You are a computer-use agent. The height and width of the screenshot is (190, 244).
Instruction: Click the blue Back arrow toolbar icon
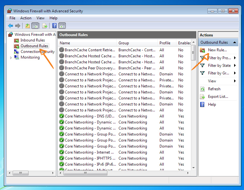click(x=10, y=26)
